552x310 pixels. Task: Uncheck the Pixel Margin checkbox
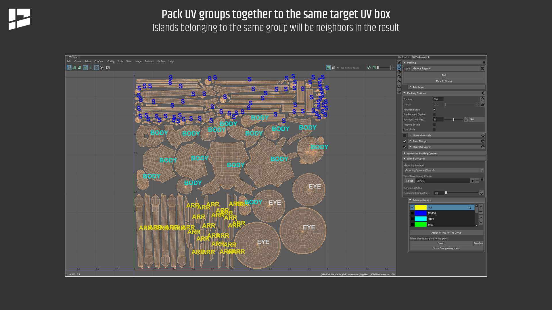coord(405,141)
